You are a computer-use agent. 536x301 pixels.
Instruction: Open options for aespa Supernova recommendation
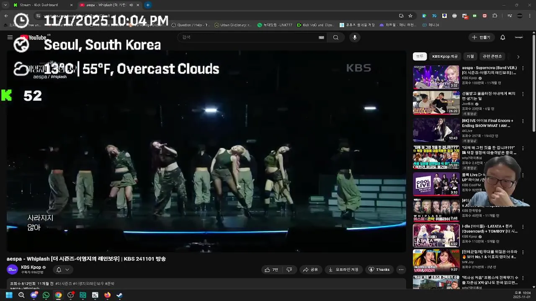[x=523, y=68]
